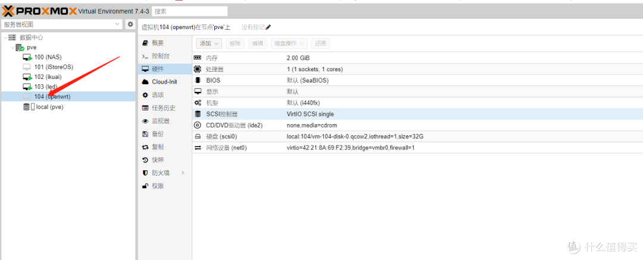Click the processor CPU icon

pyautogui.click(x=198, y=69)
